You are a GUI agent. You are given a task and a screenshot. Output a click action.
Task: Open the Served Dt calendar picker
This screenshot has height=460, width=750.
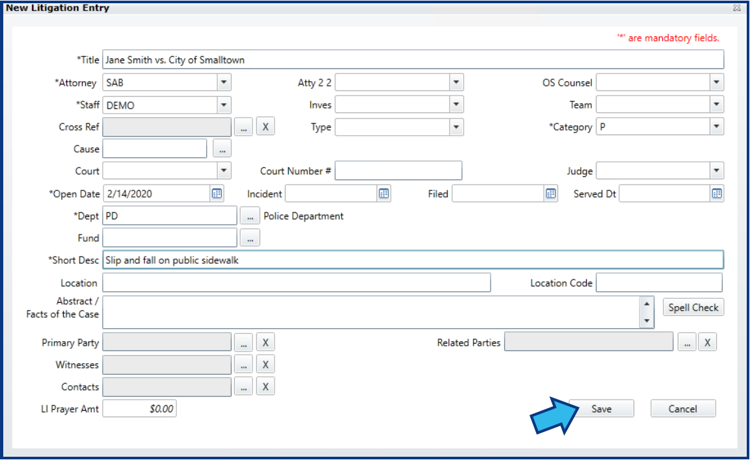click(717, 194)
